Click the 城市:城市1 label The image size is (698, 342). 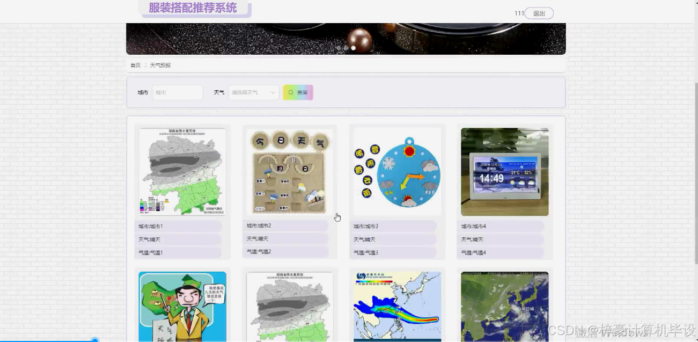tap(151, 227)
